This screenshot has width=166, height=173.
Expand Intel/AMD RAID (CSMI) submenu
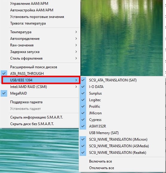point(40,87)
